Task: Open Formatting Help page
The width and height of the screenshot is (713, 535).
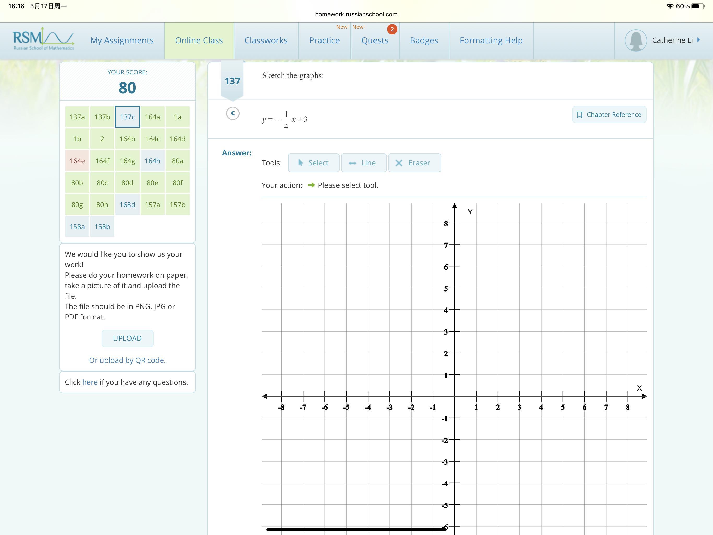Action: [491, 40]
